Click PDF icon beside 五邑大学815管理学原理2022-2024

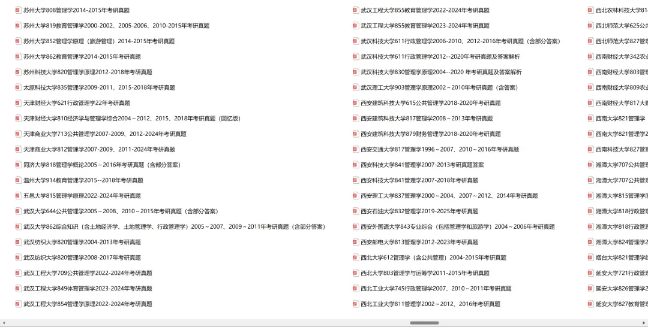(x=18, y=196)
